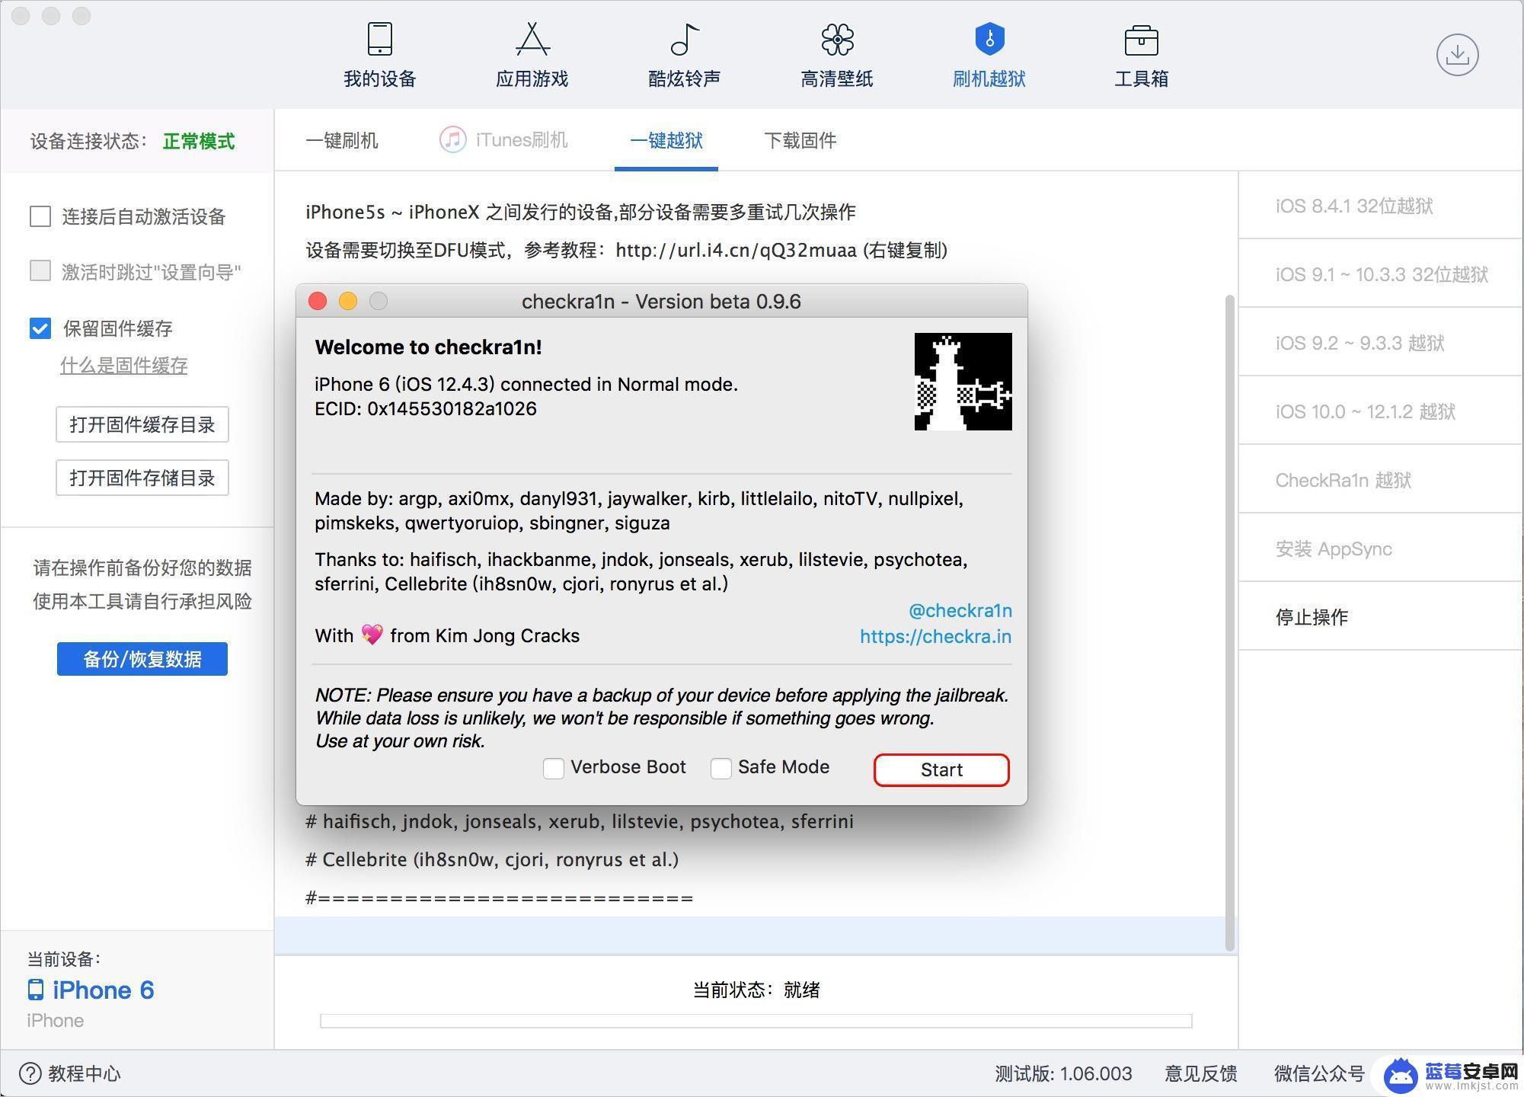Close the checkra1n dialog with red button
The height and width of the screenshot is (1097, 1524).
[318, 301]
